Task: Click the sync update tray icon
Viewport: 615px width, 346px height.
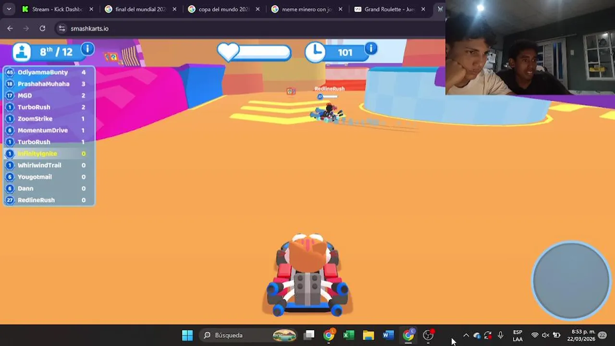Action: pos(488,335)
